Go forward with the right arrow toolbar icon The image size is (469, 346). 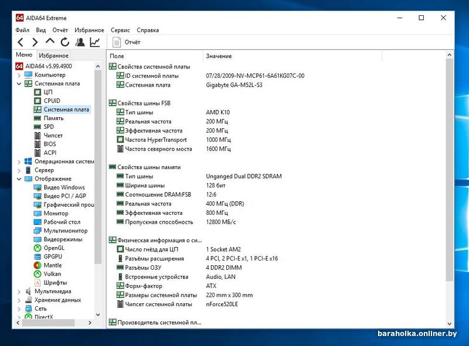tap(35, 42)
